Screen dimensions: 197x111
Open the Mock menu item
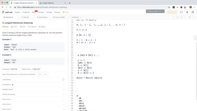click(x=34, y=12)
